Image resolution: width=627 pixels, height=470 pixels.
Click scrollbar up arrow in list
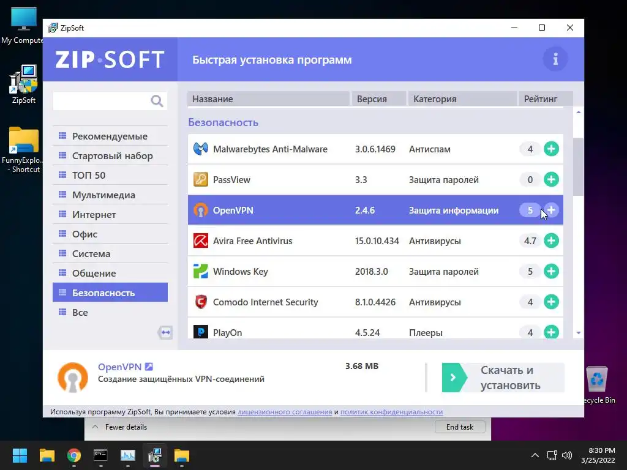pos(578,113)
